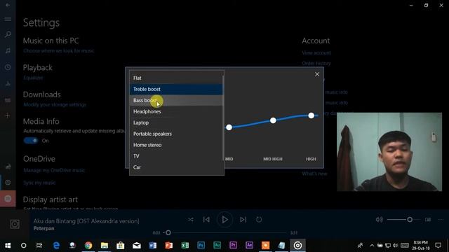Viewport: 449px width, 252px height.
Task: Select the Portable speakers preset
Action: [176, 134]
